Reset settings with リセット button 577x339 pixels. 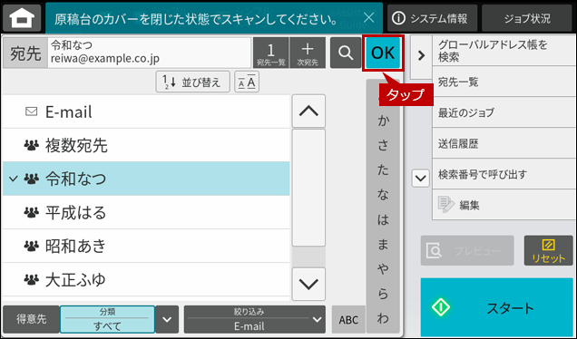point(548,251)
